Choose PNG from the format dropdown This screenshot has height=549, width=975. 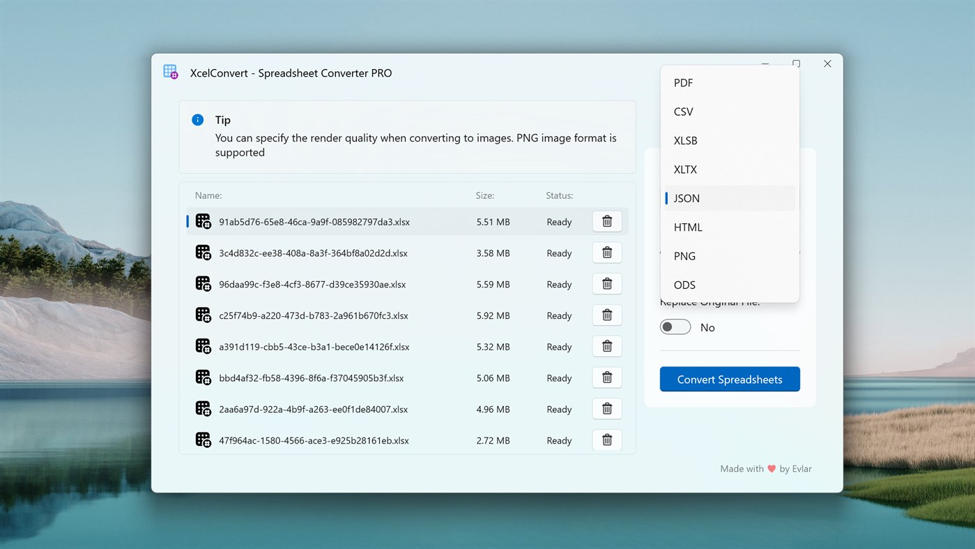pos(684,256)
